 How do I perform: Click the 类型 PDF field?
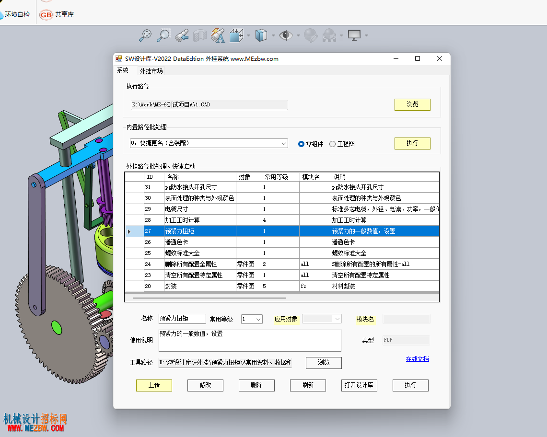click(406, 340)
